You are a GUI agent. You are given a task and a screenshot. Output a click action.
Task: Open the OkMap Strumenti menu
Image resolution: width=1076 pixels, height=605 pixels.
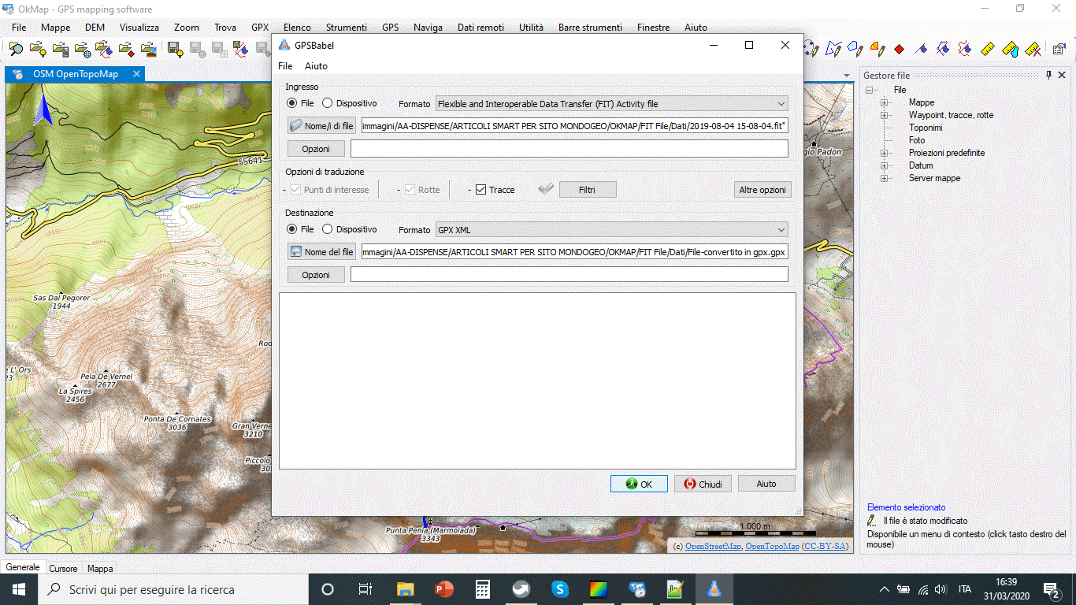[347, 27]
